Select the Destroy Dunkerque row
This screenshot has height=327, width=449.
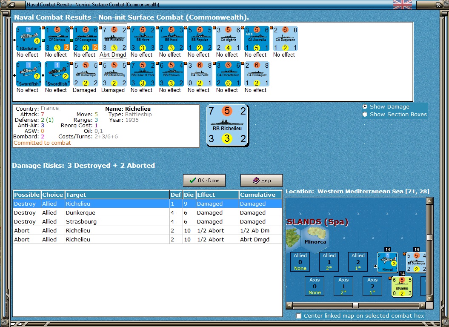coord(148,212)
